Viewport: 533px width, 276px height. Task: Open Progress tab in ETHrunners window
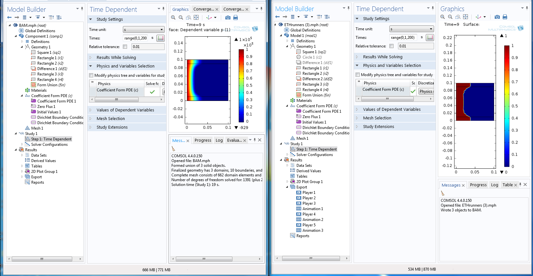click(x=478, y=185)
